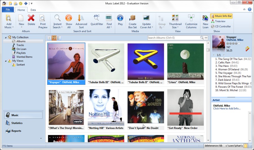Open Find All tool
This screenshot has height=150, width=254.
point(109,21)
